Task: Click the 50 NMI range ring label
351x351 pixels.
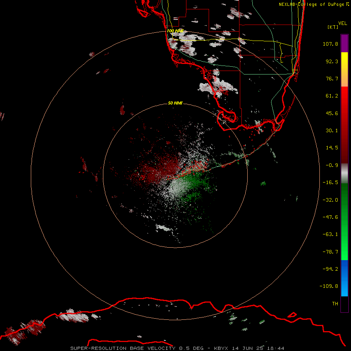Action: click(175, 103)
